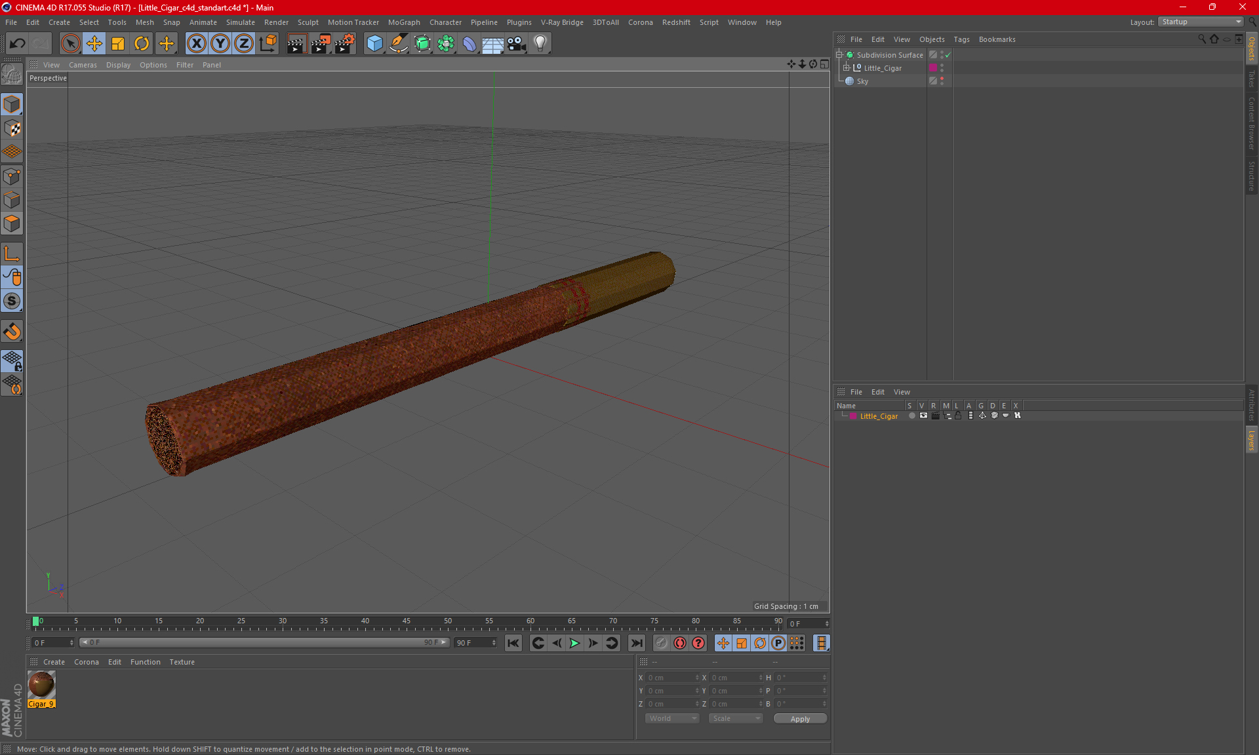Toggle Snap magnet icon

click(12, 331)
